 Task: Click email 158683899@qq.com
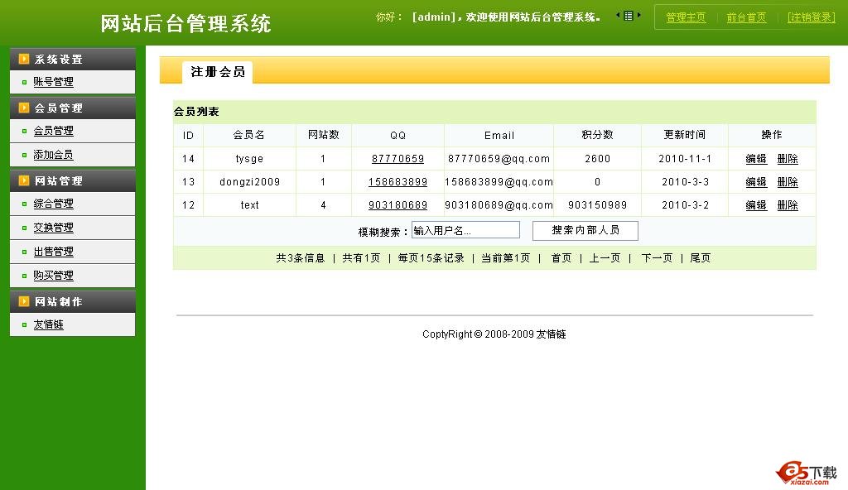coord(499,182)
